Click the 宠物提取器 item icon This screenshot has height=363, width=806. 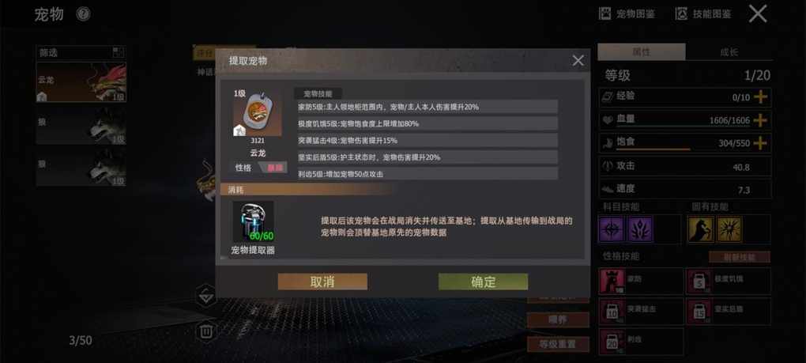(254, 221)
